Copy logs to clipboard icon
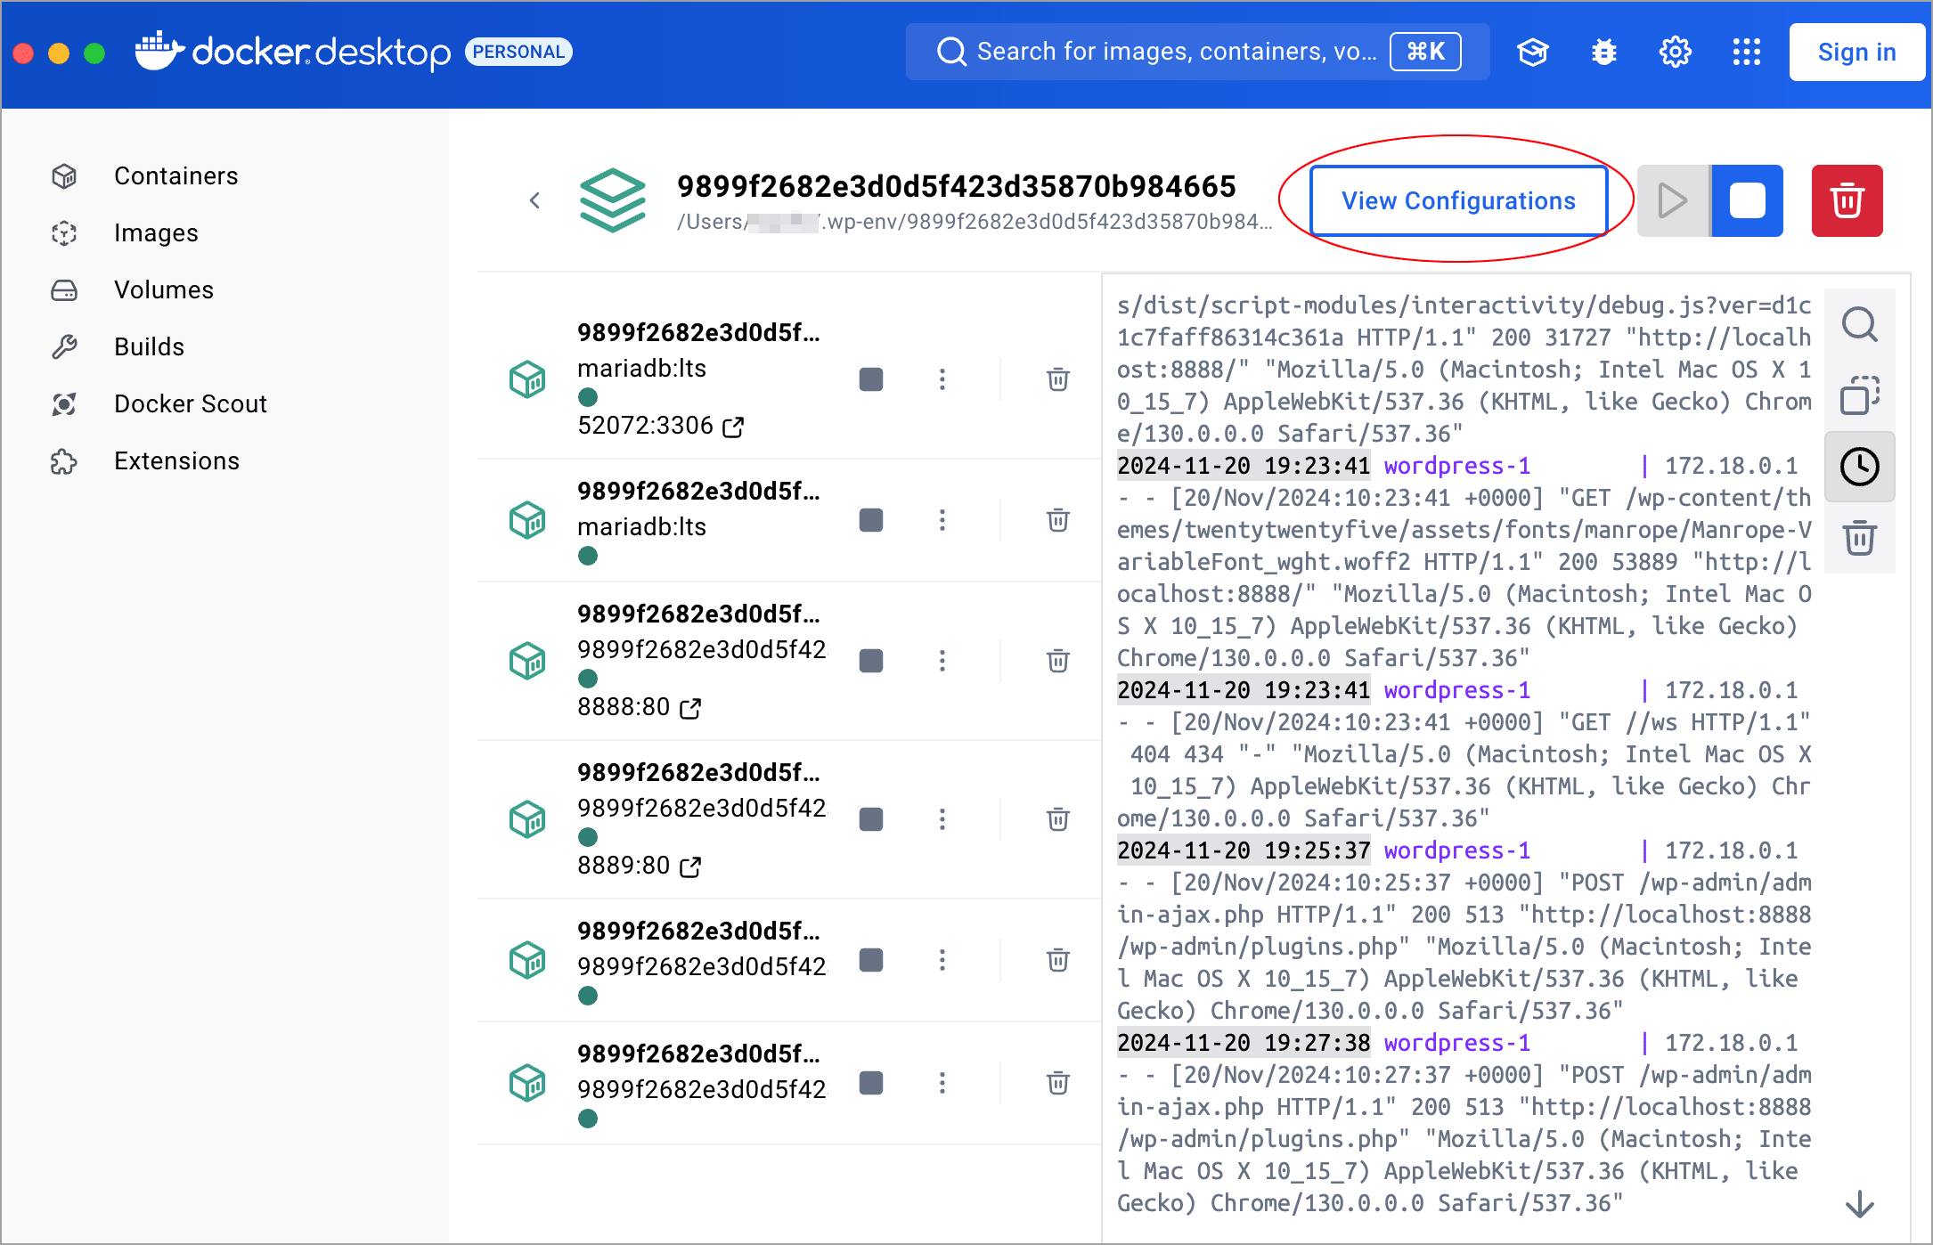The height and width of the screenshot is (1245, 1933). coord(1859,395)
